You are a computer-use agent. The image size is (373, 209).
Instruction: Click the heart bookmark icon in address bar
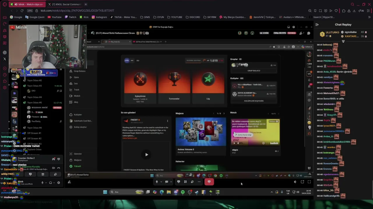click(336, 11)
